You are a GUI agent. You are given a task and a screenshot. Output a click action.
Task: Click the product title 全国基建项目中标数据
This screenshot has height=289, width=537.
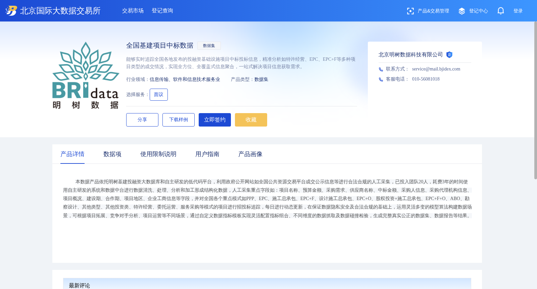click(x=160, y=45)
